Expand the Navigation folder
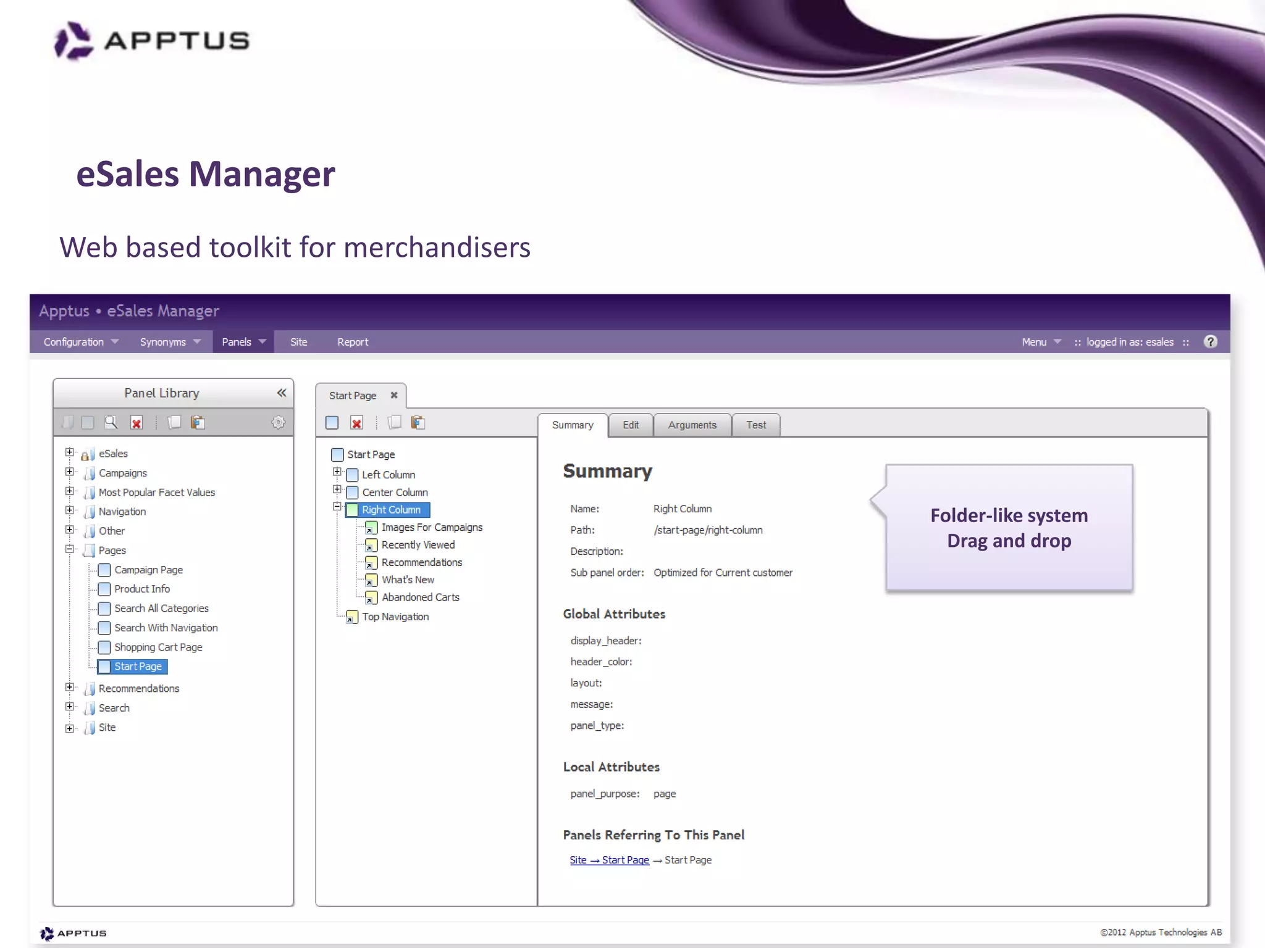 pos(70,510)
